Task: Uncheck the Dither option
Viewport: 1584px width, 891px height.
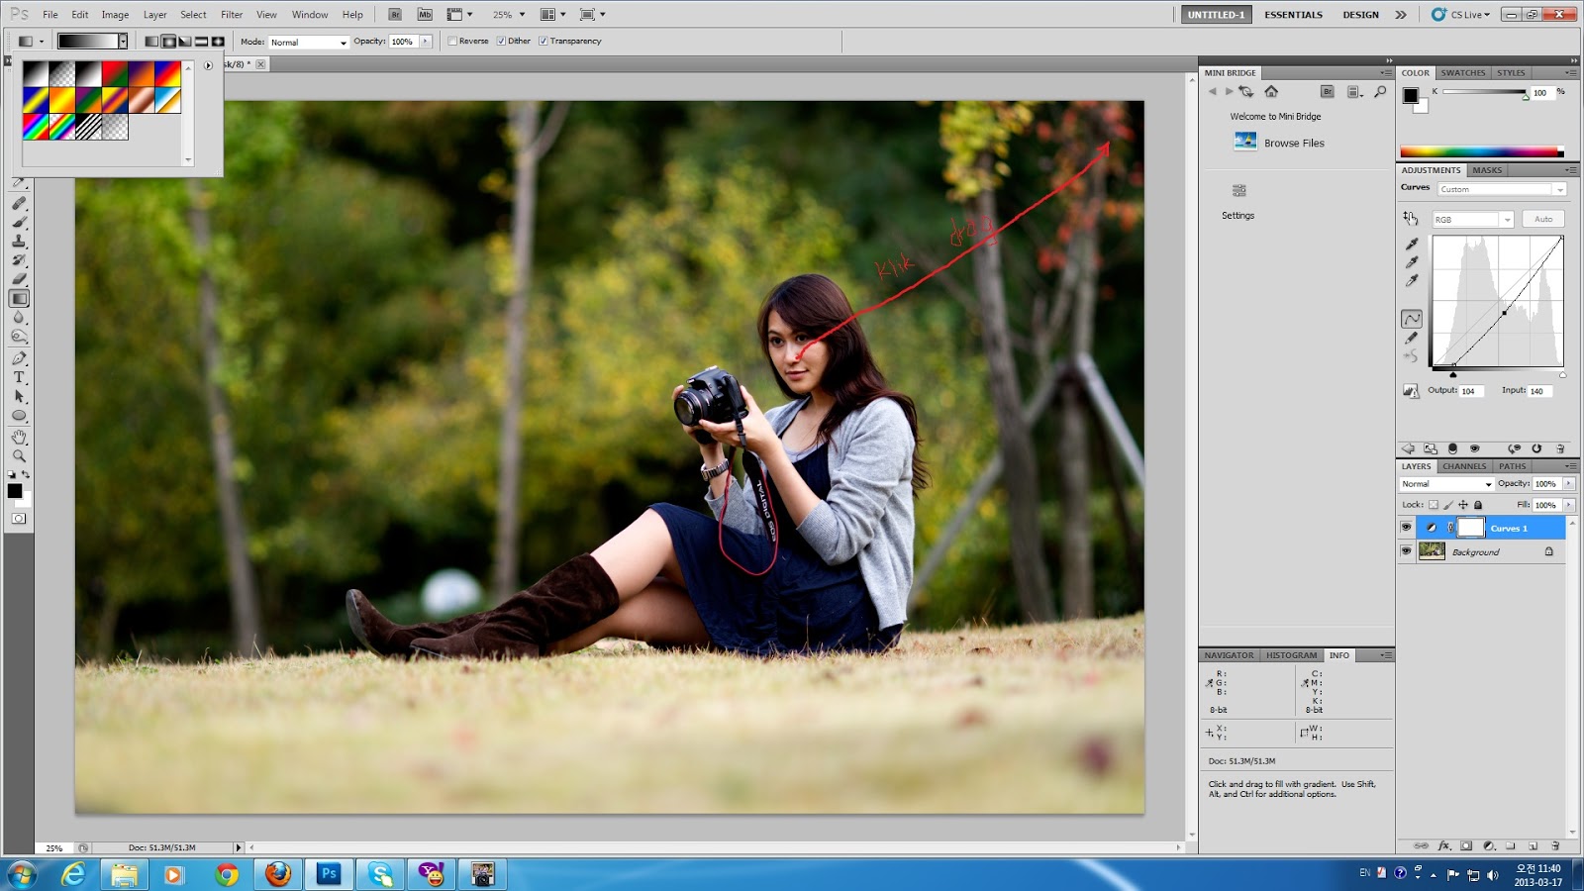Action: click(x=502, y=41)
